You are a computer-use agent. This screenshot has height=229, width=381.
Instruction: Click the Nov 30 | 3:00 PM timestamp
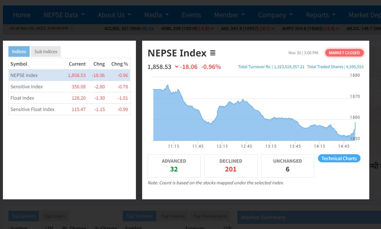(303, 53)
